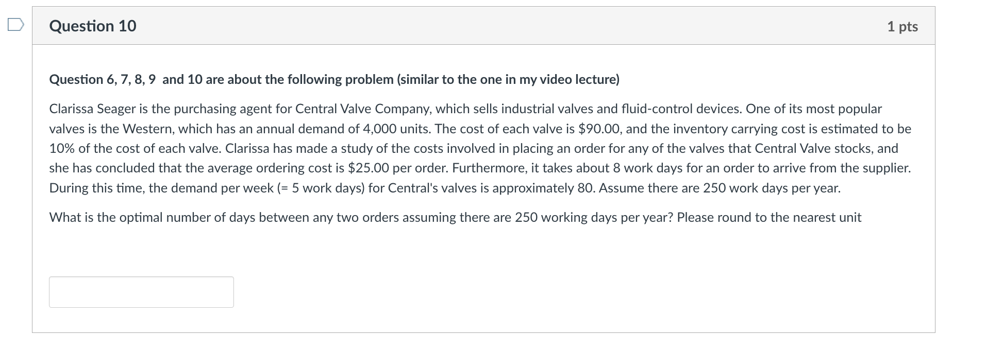1003x352 pixels.
Task: Click the bold 'Question 6, 7, 8, 9' intro line
Action: [x=335, y=79]
